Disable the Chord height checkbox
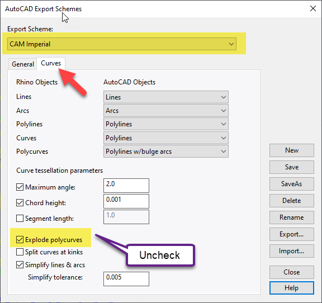The width and height of the screenshot is (322, 303). click(20, 203)
